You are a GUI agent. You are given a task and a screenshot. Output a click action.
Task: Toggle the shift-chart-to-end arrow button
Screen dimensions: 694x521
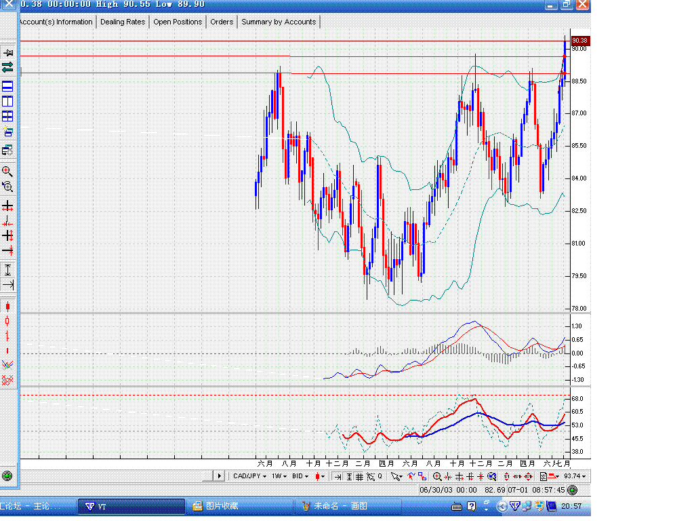pyautogui.click(x=338, y=476)
